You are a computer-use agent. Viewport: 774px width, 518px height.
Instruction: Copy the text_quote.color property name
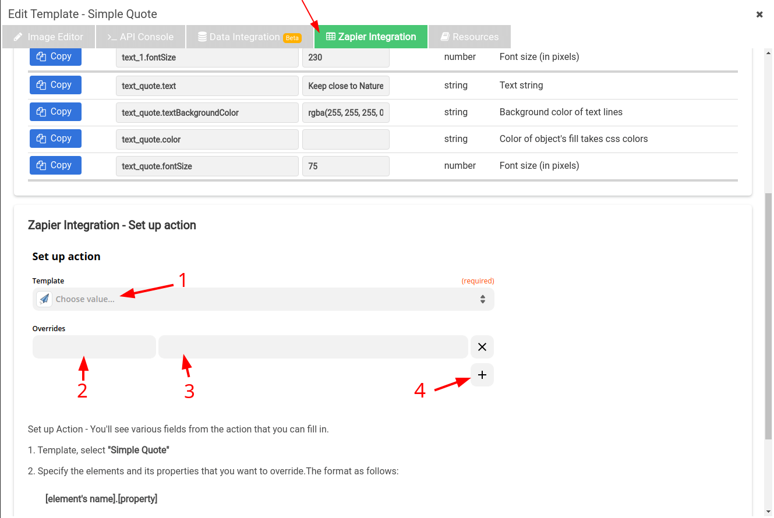[55, 138]
